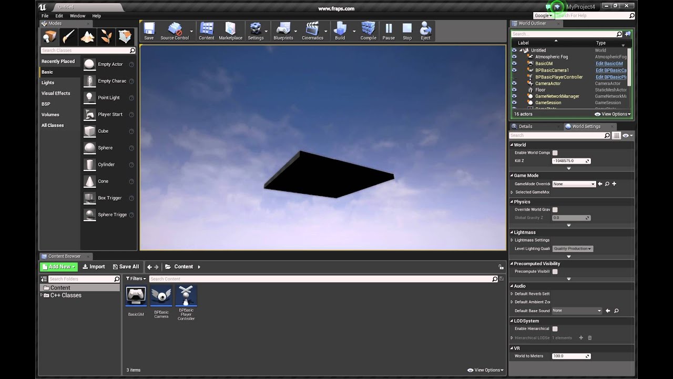The height and width of the screenshot is (379, 673).
Task: Select the Paint mode brush icon
Action: (68, 36)
